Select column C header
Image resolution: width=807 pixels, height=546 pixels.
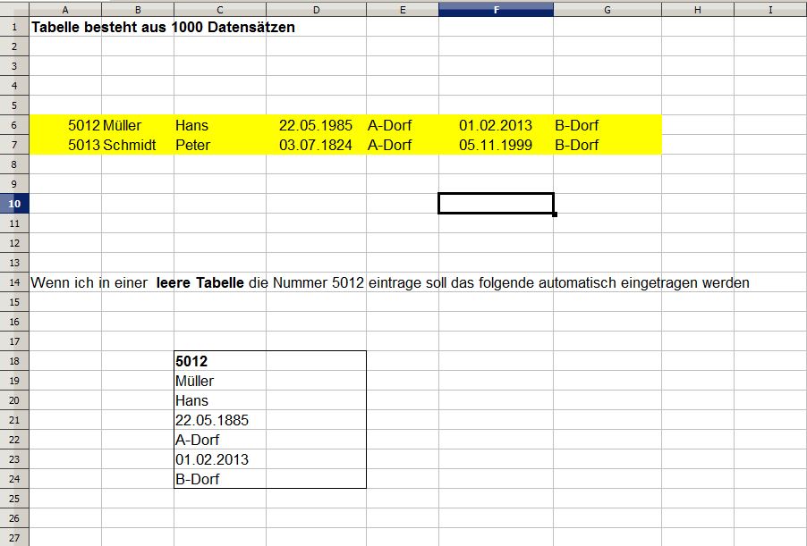pos(220,10)
